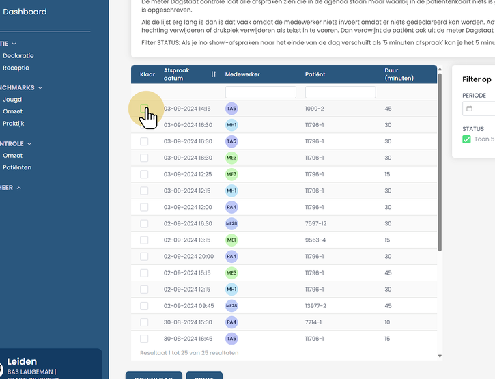Open Receptie in the sidebar

click(x=16, y=68)
